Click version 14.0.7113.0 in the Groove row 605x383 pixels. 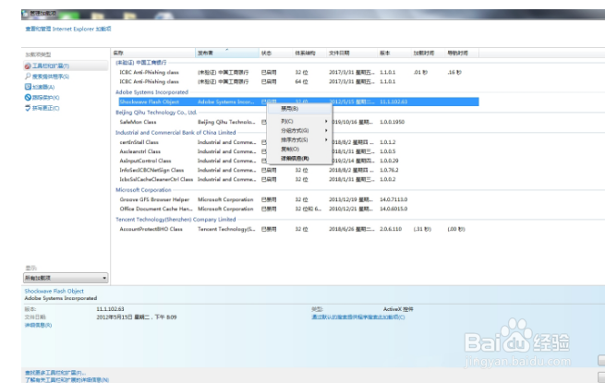pos(393,199)
